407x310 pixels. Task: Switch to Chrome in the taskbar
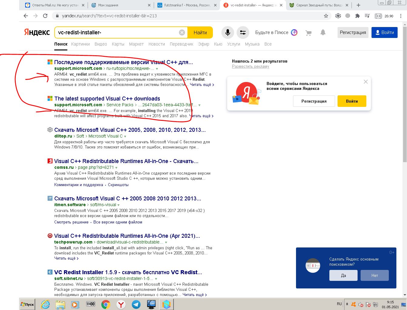tap(106, 304)
